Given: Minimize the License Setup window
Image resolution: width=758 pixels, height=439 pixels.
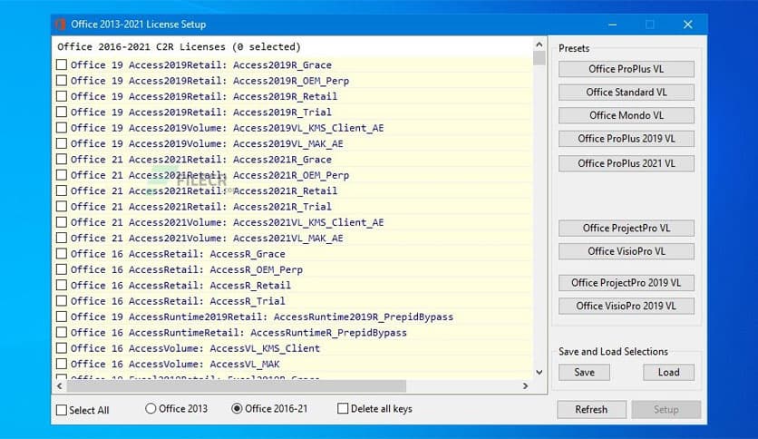Looking at the screenshot, I should click(x=613, y=24).
